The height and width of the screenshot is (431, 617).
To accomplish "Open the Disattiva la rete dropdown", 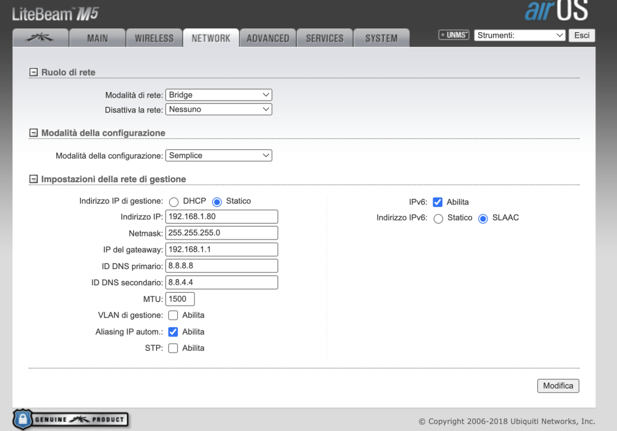I will click(219, 109).
